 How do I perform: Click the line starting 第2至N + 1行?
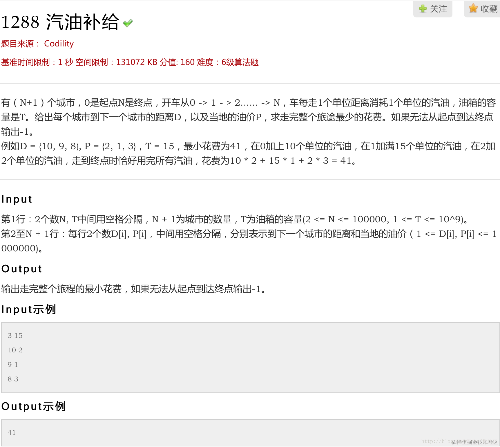(249, 241)
